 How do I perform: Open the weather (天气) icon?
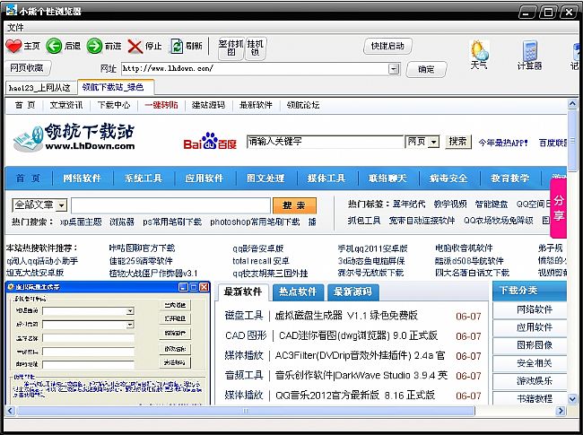click(x=479, y=50)
